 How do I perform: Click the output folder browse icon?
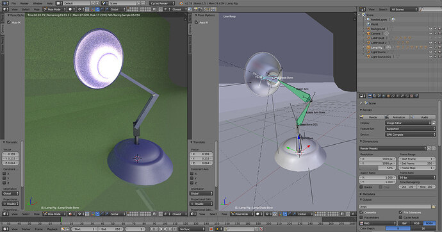point(434,206)
